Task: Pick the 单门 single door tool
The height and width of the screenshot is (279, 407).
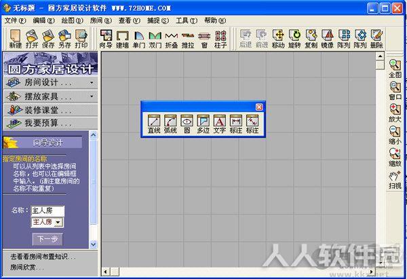Action: (x=139, y=39)
